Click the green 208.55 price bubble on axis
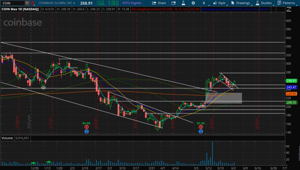Viewport: 300px width, 170px height. pos(291,102)
